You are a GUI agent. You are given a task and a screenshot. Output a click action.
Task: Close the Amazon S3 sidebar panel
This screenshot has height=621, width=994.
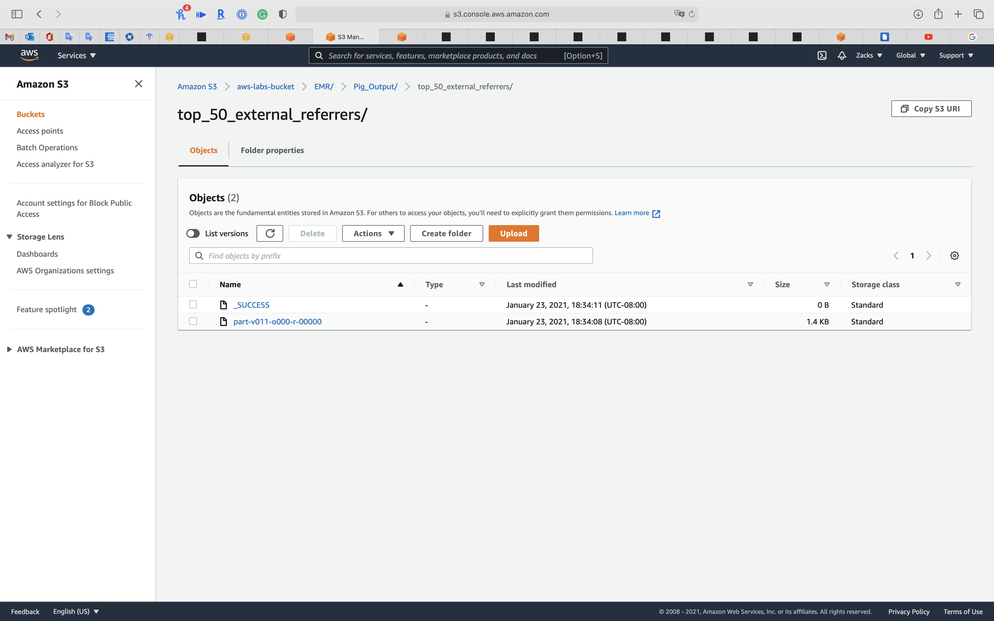[138, 84]
